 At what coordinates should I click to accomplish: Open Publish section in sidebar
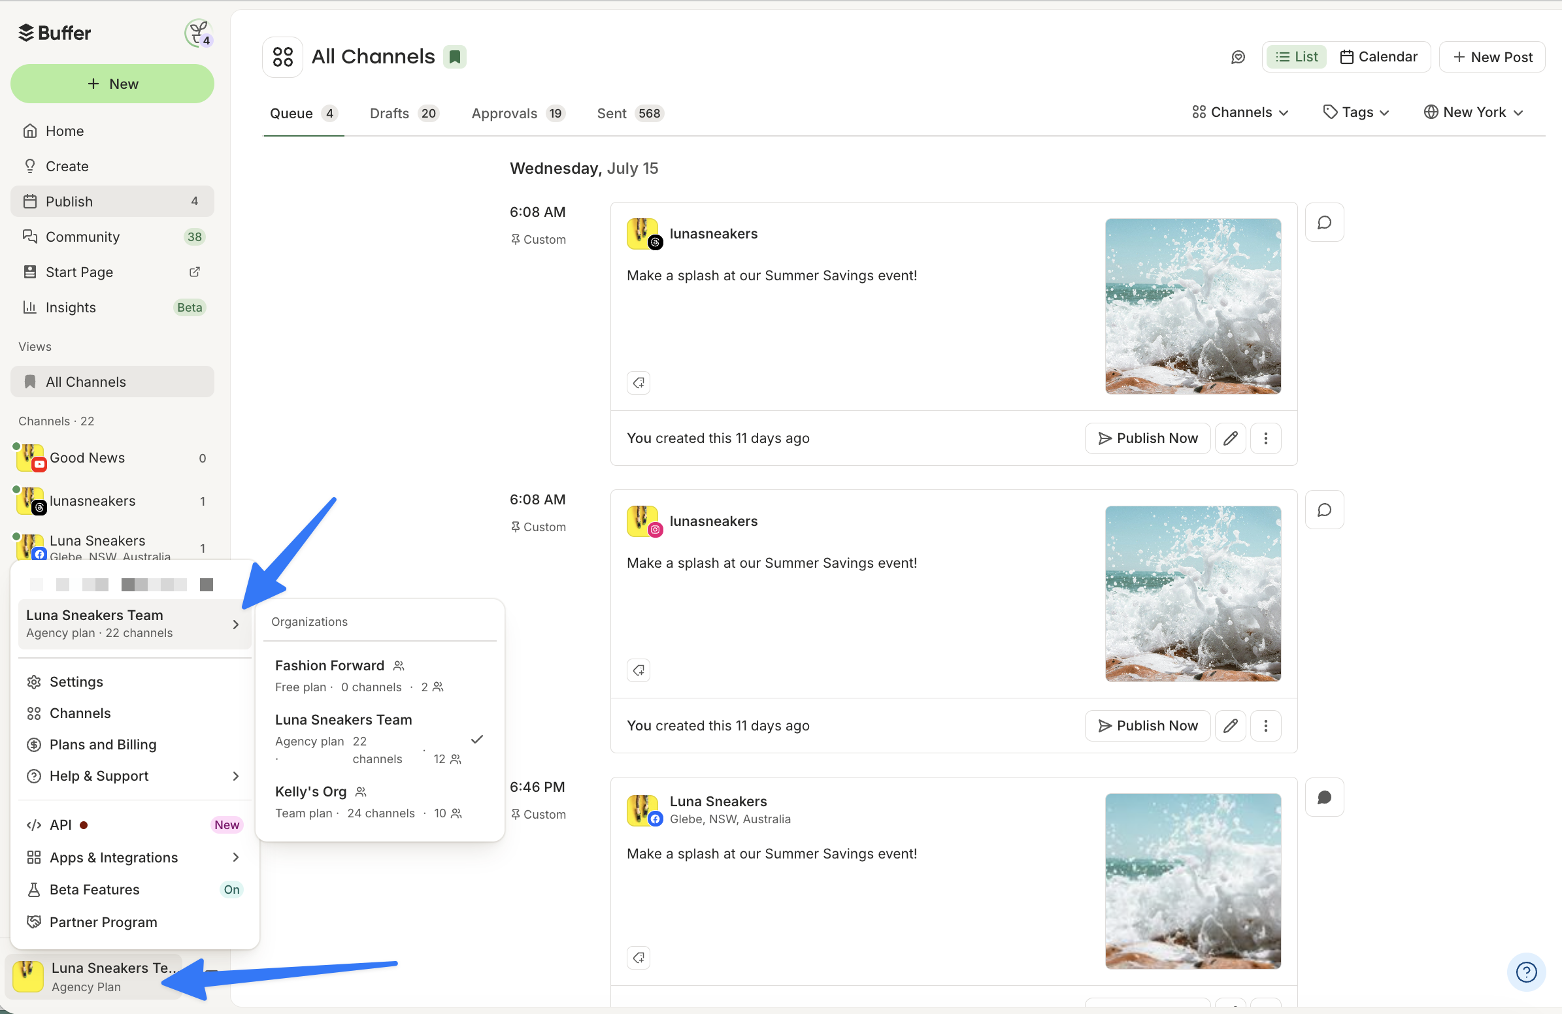click(112, 201)
